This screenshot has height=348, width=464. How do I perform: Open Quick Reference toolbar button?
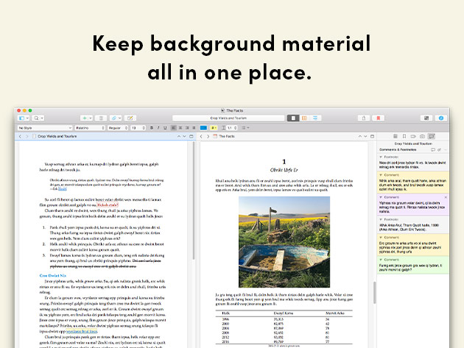tap(130, 118)
